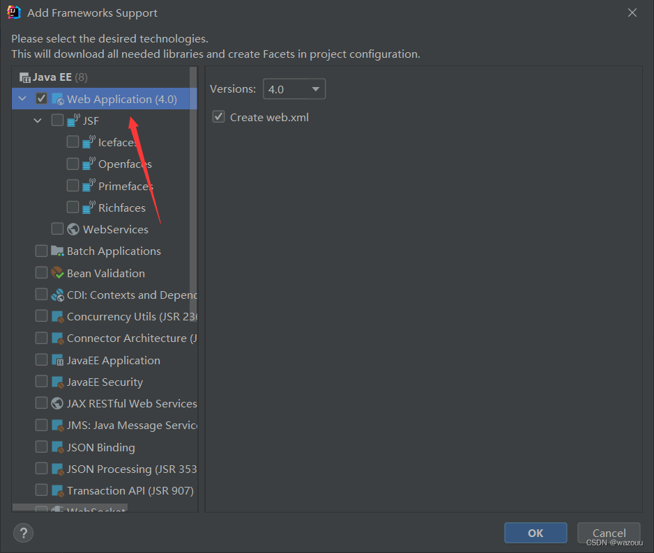This screenshot has width=654, height=553.
Task: Select the JSON Binding row label
Action: tap(101, 448)
